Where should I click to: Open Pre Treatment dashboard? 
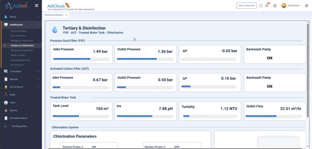click(x=18, y=36)
